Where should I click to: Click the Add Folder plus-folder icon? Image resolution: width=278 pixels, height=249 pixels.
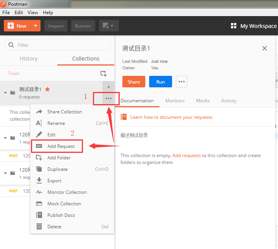(39, 157)
